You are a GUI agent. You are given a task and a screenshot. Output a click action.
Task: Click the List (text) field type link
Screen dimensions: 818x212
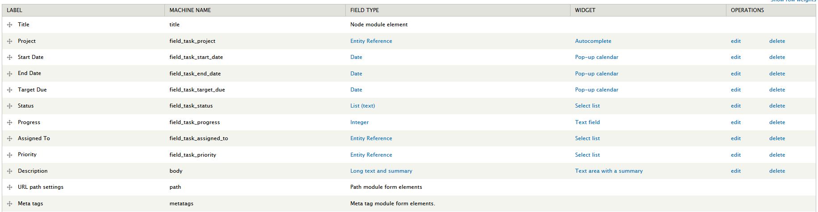point(362,106)
